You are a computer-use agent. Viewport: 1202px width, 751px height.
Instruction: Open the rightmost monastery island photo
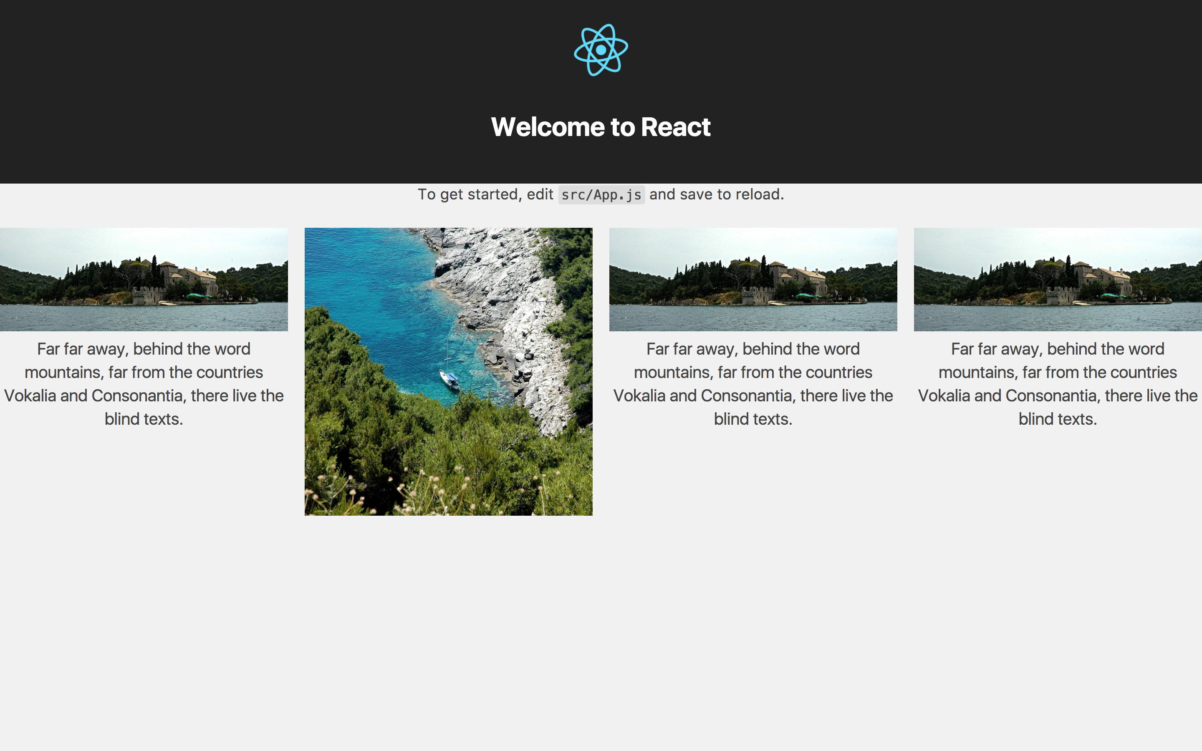(1058, 279)
